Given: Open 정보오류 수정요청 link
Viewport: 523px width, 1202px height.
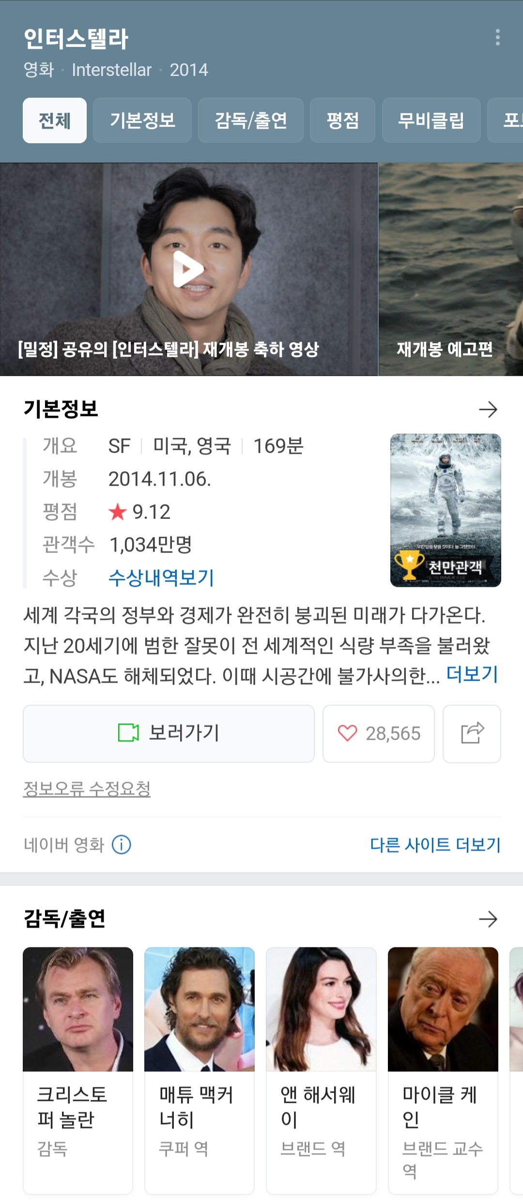Looking at the screenshot, I should (87, 789).
